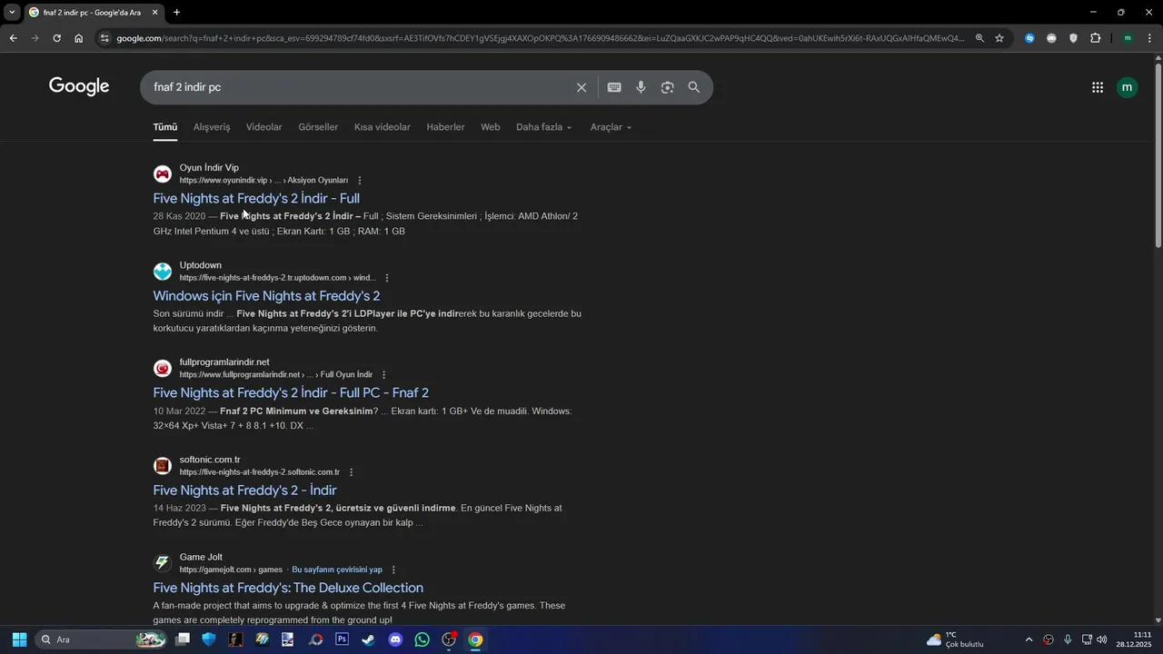Open Google account avatar on the page
The image size is (1163, 654).
(x=1128, y=87)
